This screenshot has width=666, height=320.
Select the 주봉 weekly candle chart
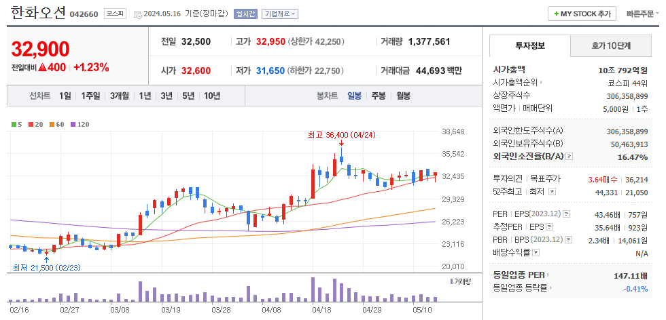click(x=379, y=96)
